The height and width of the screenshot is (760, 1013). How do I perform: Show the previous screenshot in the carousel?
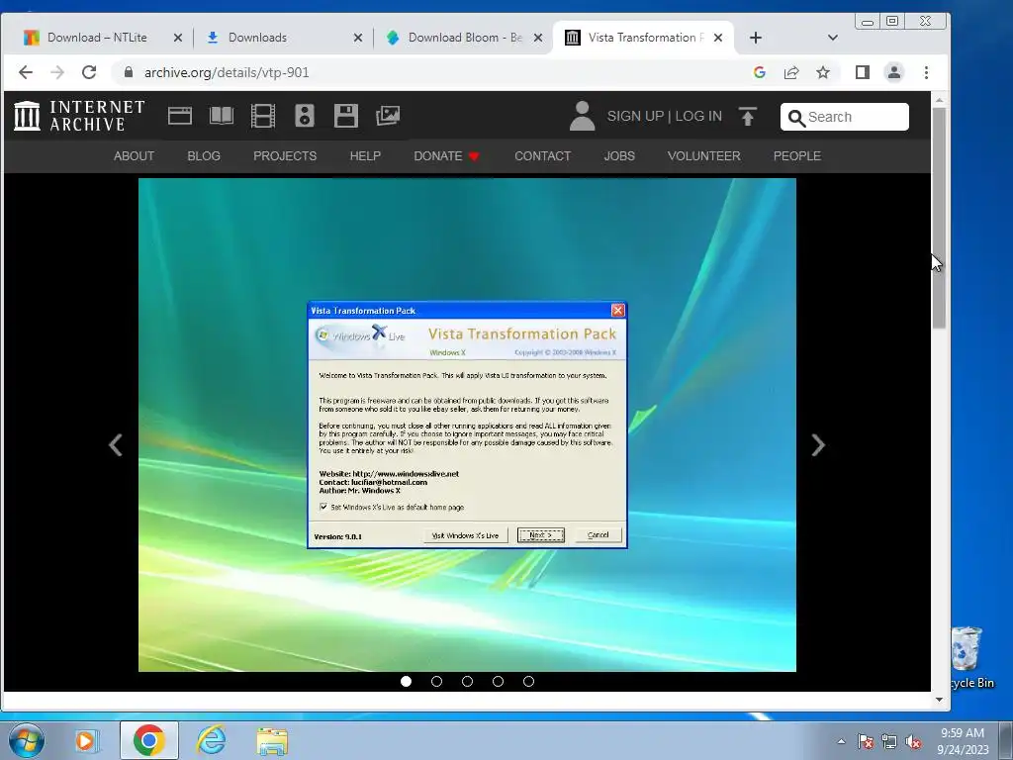116,445
